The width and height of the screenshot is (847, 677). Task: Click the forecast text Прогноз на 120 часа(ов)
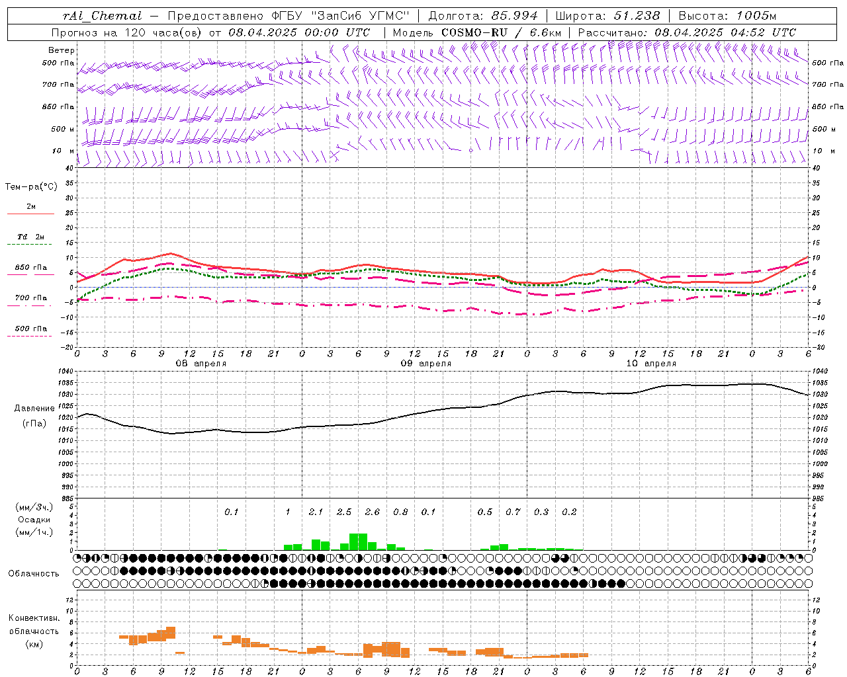[128, 32]
